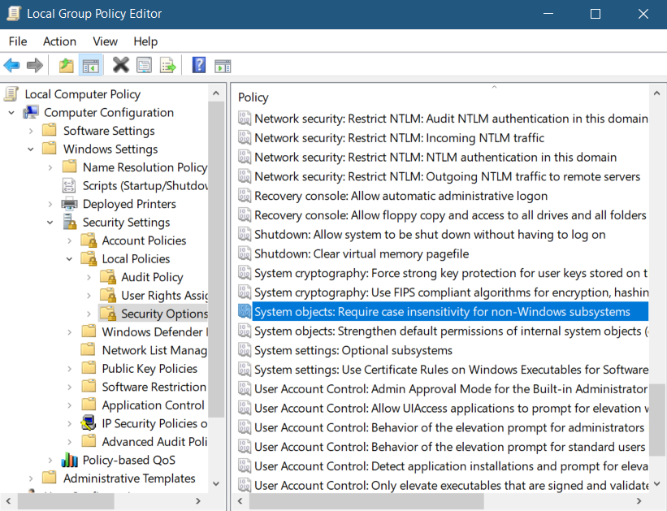
Task: Click tree pane scroll-down arrow
Action: tap(216, 483)
